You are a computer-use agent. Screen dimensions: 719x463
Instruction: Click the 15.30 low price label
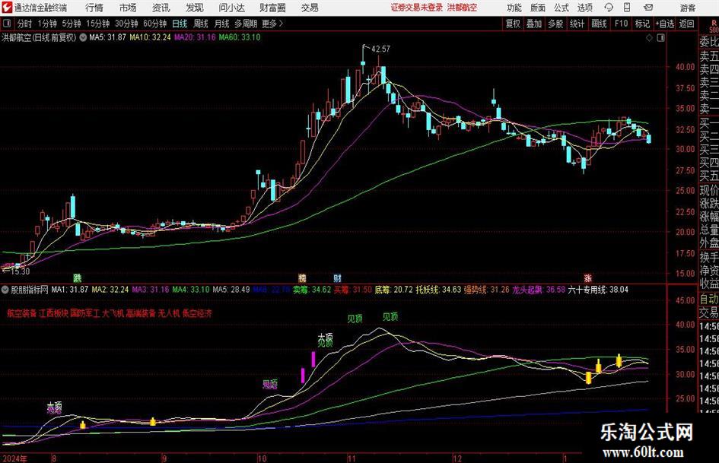tap(19, 271)
